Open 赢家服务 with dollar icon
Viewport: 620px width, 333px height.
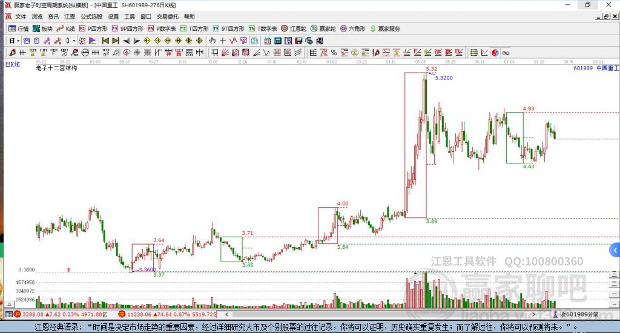[x=385, y=28]
